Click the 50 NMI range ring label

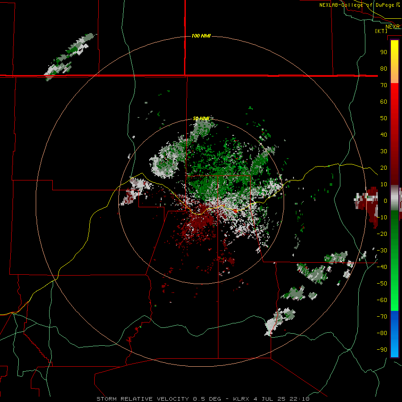(201, 118)
